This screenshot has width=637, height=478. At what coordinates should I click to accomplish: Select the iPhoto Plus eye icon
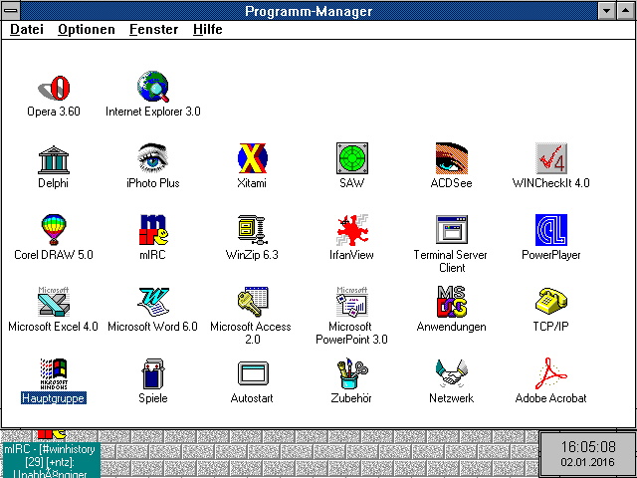click(152, 158)
